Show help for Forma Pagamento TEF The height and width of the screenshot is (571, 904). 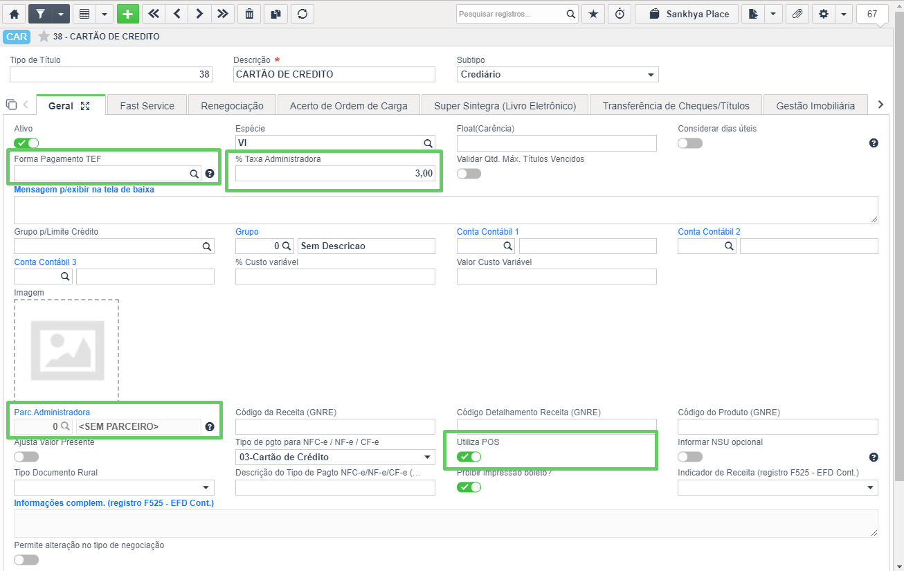[x=210, y=174]
